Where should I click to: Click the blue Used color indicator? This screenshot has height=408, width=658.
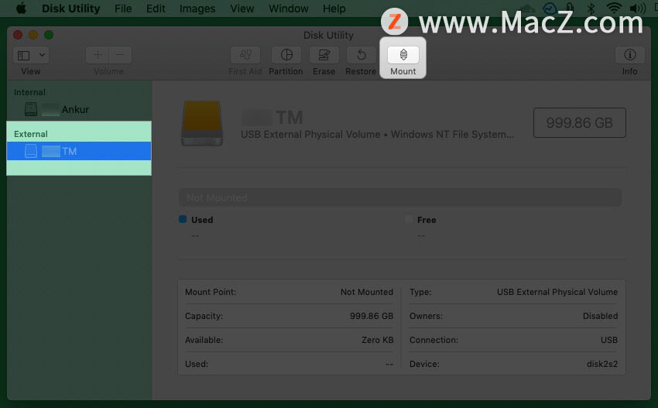(183, 219)
